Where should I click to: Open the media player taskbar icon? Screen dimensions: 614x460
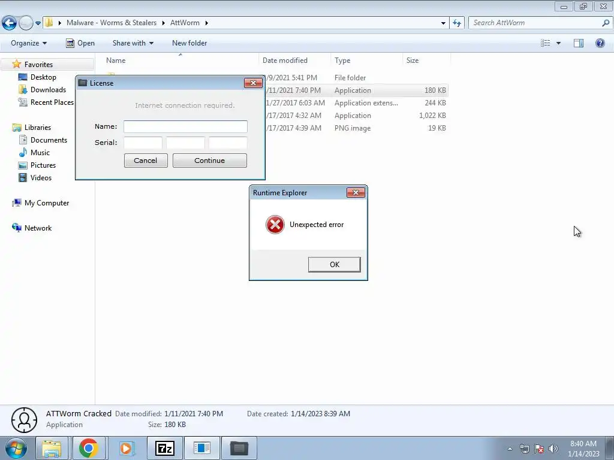126,448
